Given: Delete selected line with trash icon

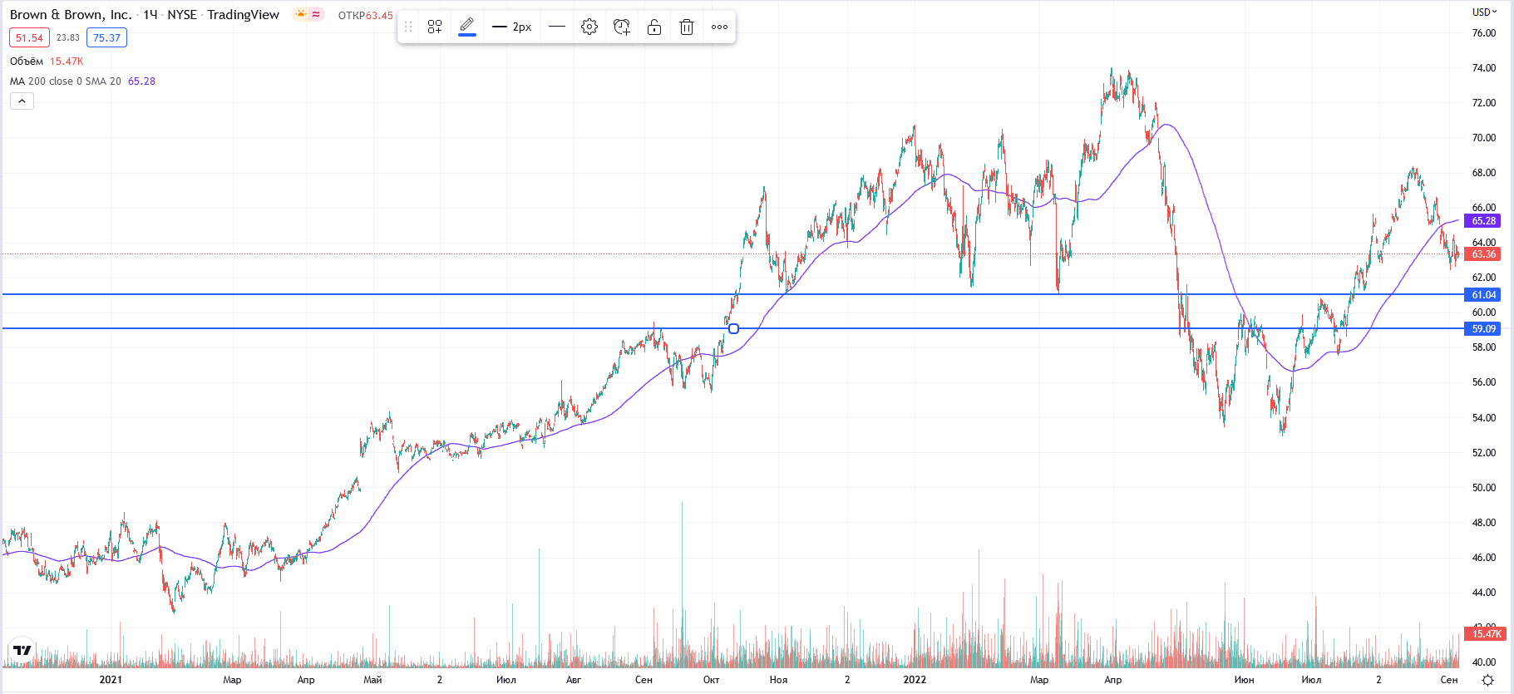Looking at the screenshot, I should coord(687,27).
